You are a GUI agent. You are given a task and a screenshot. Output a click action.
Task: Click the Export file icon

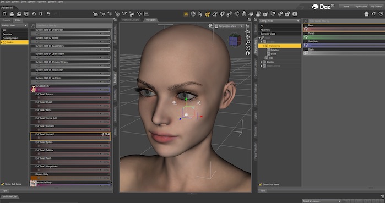tap(41, 14)
